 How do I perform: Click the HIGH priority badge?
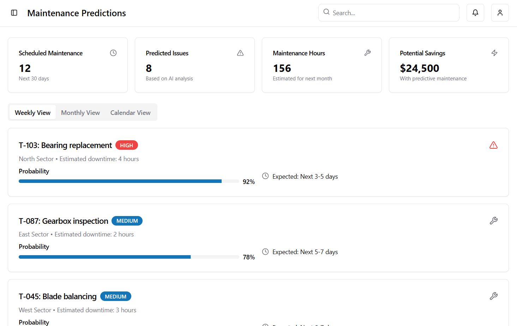coord(126,145)
